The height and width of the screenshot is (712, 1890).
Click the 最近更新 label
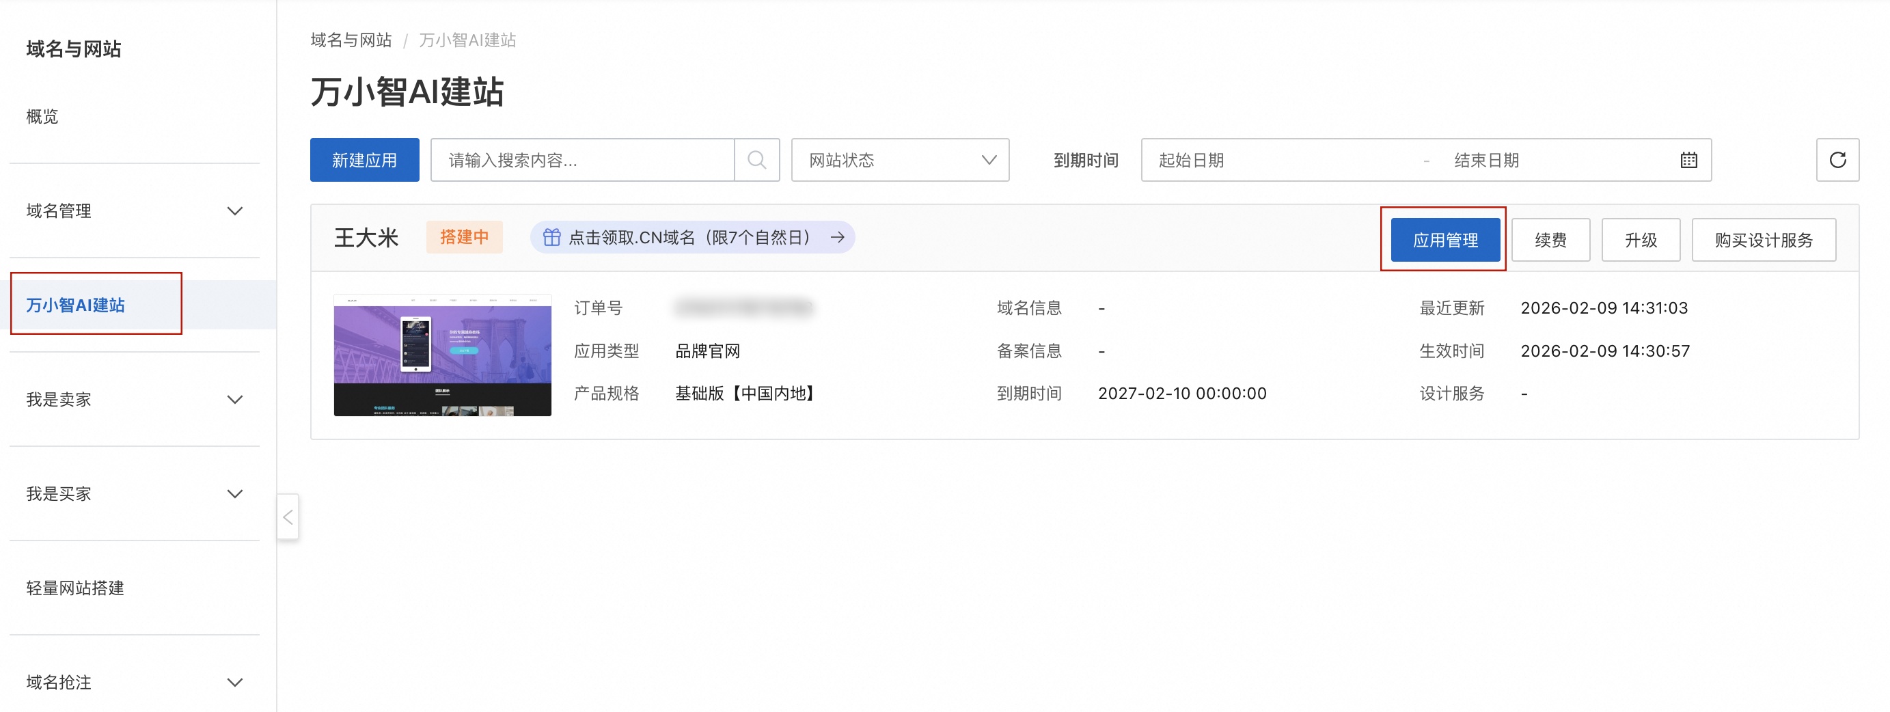tap(1451, 307)
